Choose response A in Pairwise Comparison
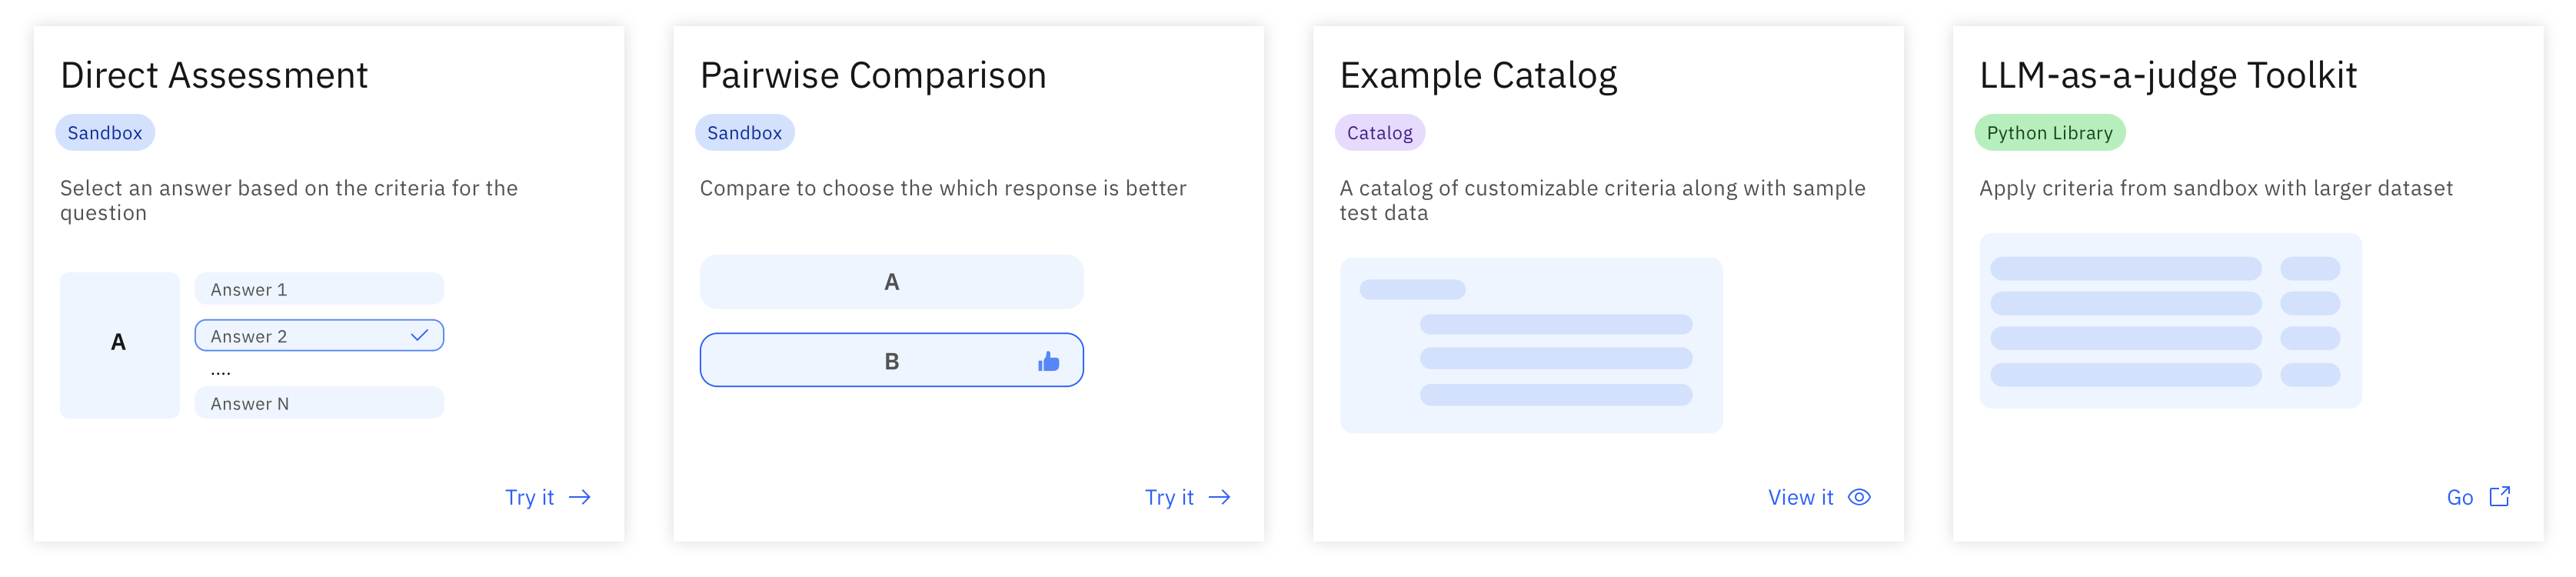 pos(891,282)
